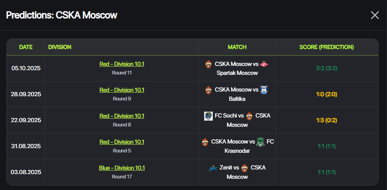Close the Predictions: CSKA Moscow dialog
The image size is (387, 190).
(x=375, y=15)
